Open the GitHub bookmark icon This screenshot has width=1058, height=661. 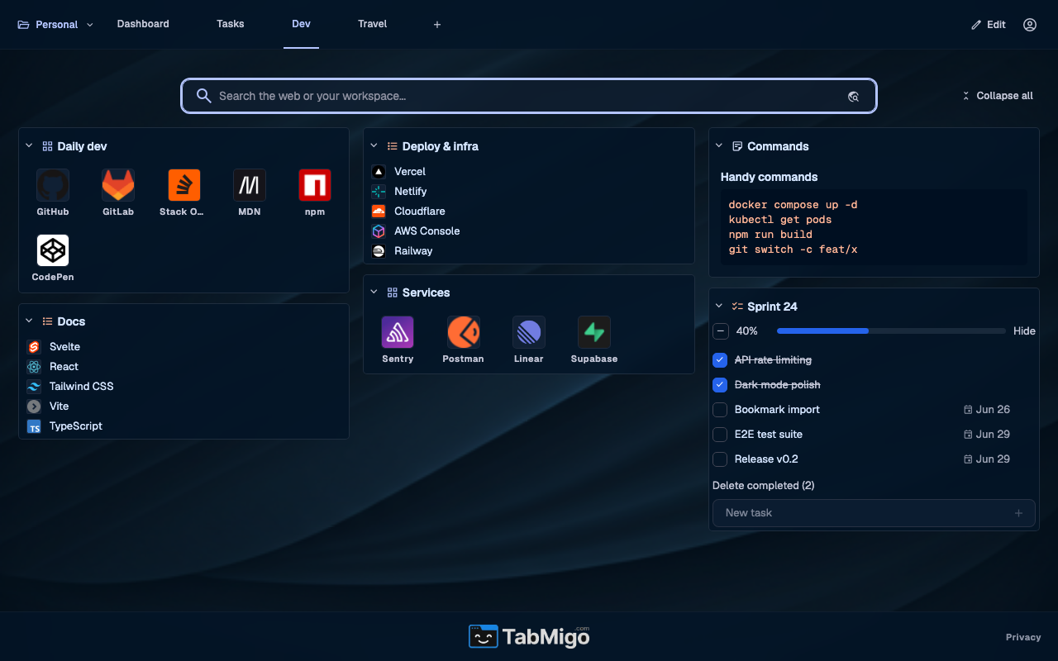tap(53, 185)
